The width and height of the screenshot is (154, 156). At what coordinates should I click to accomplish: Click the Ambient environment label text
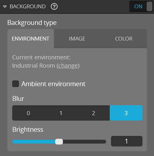(x=53, y=84)
